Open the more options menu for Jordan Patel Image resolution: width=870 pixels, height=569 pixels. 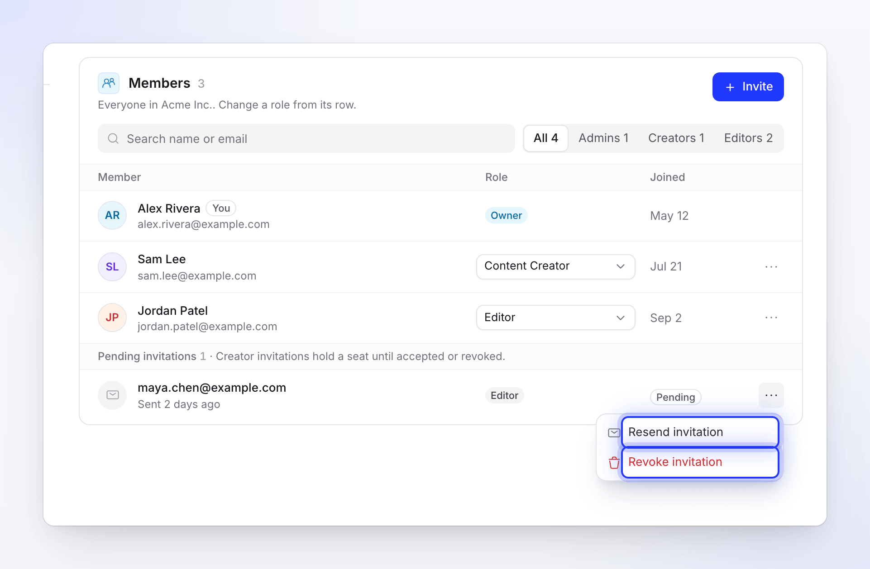(771, 318)
